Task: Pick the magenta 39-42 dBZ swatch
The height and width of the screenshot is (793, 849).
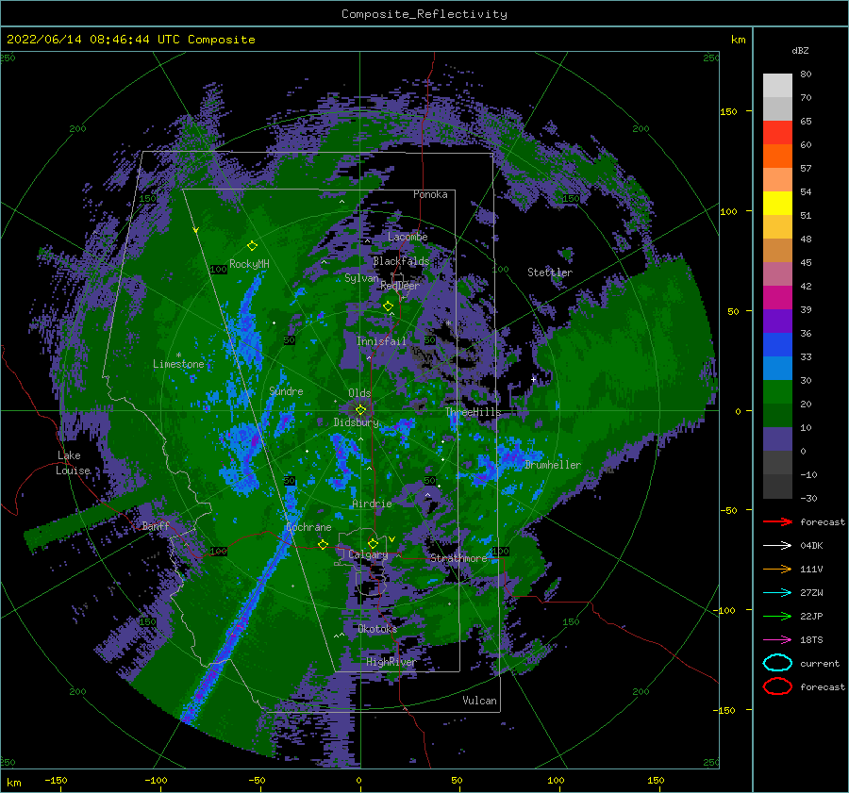Action: [x=777, y=297]
